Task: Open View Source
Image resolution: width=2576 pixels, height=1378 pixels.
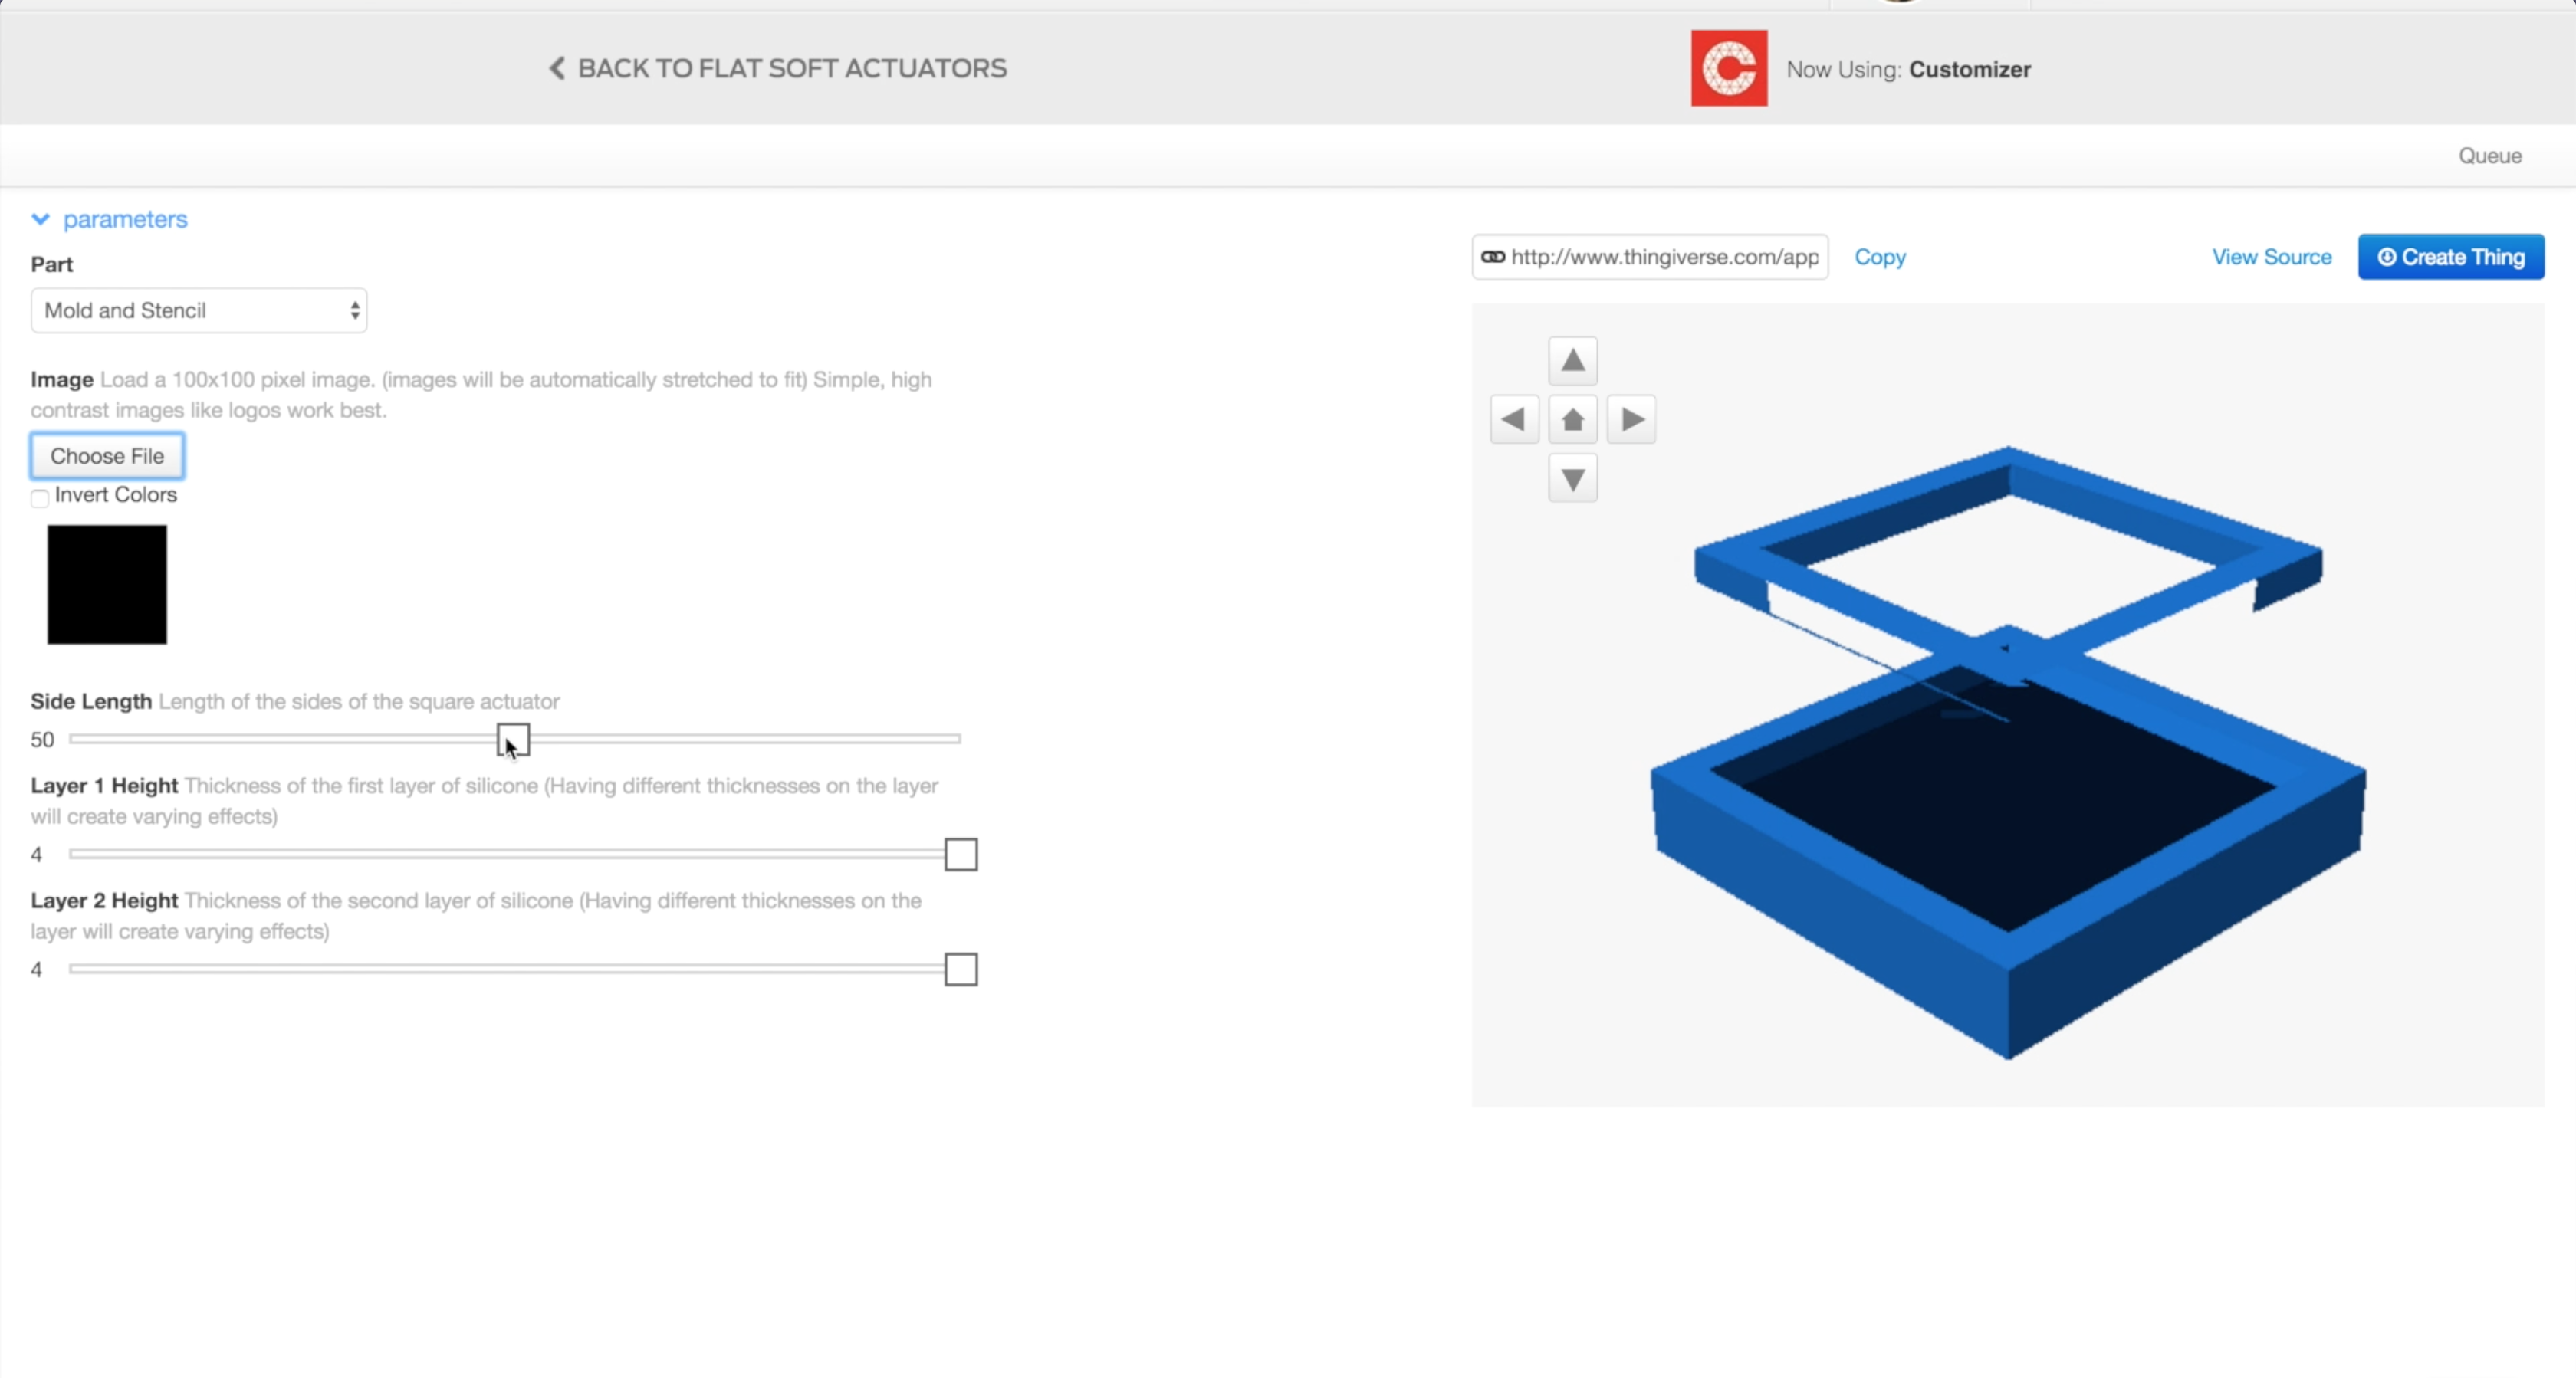Action: (x=2271, y=256)
